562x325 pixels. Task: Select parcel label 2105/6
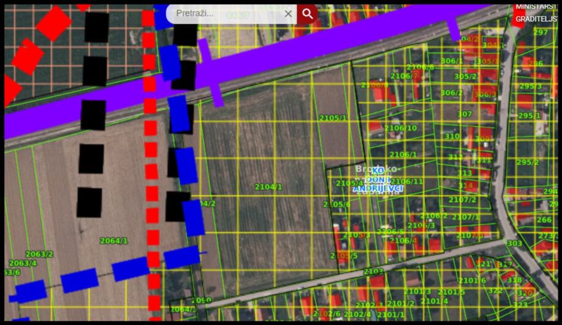337,205
